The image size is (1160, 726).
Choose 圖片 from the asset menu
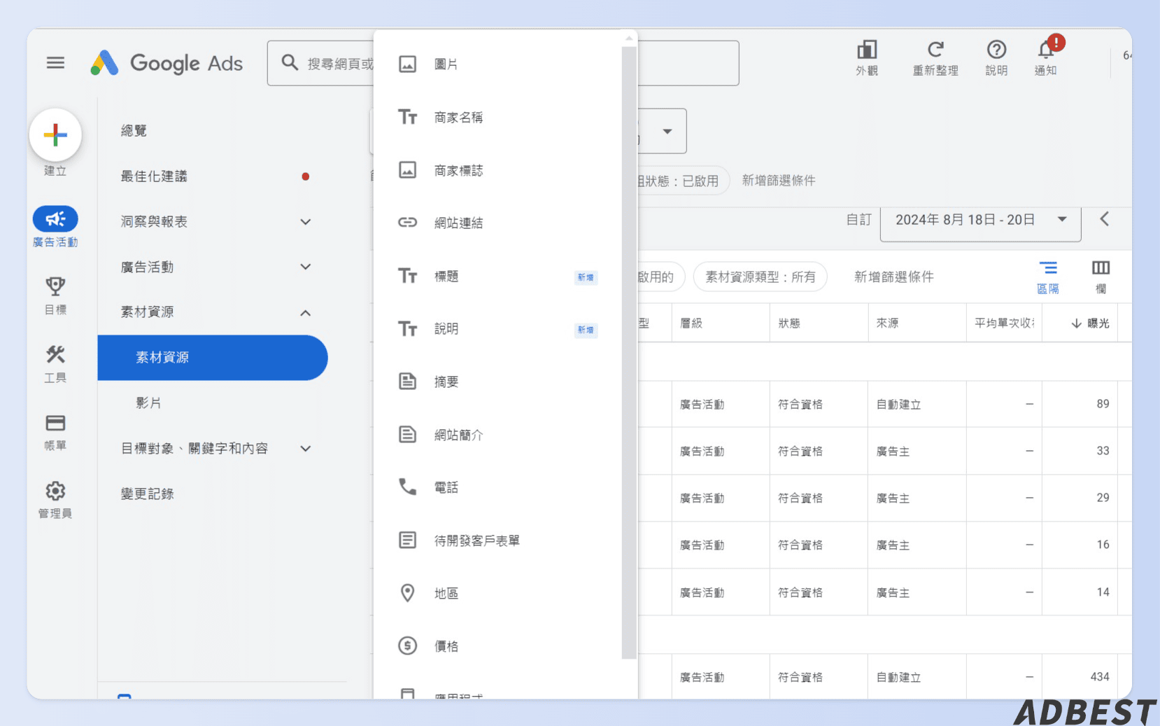446,64
